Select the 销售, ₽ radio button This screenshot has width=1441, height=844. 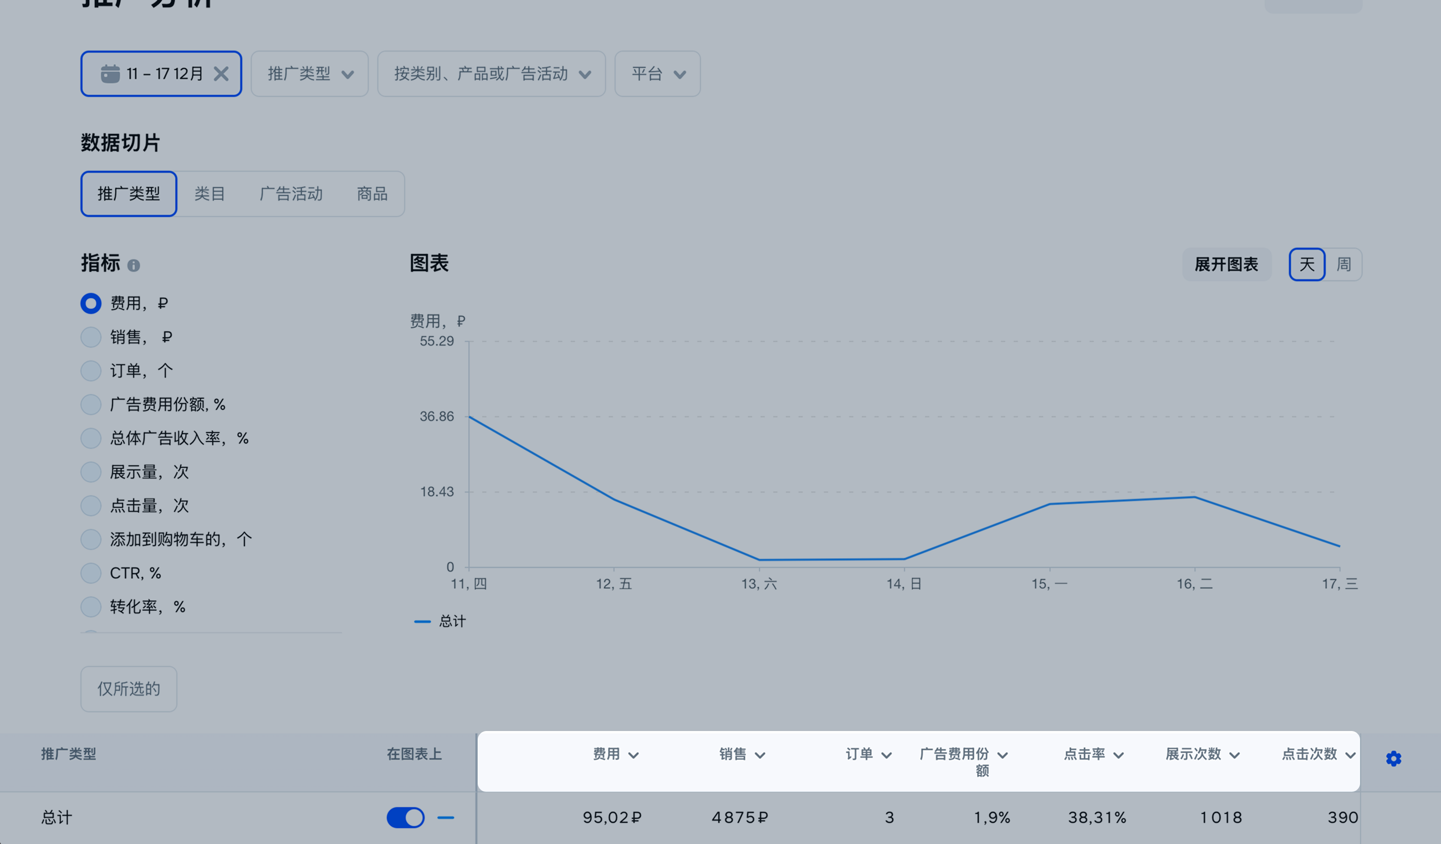[91, 337]
